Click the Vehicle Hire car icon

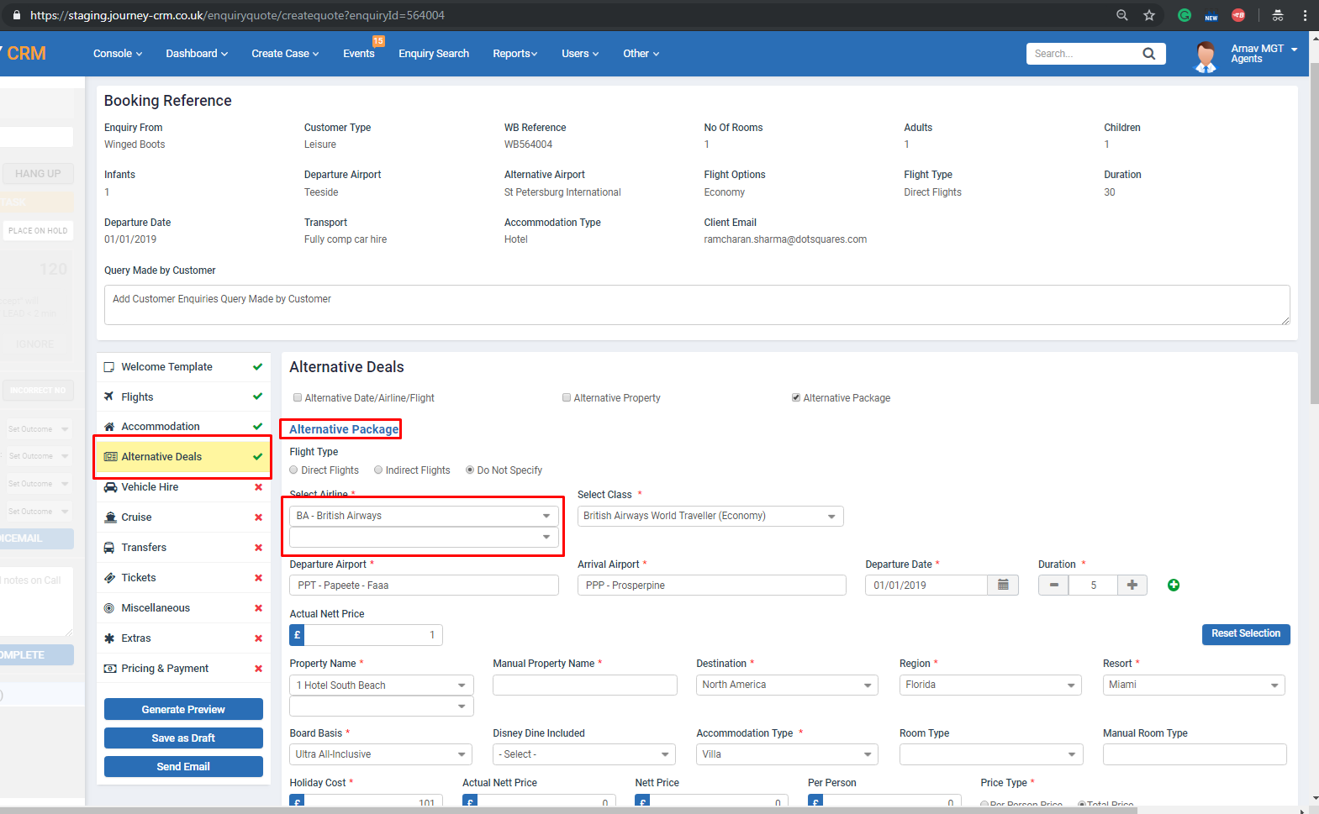coord(109,487)
